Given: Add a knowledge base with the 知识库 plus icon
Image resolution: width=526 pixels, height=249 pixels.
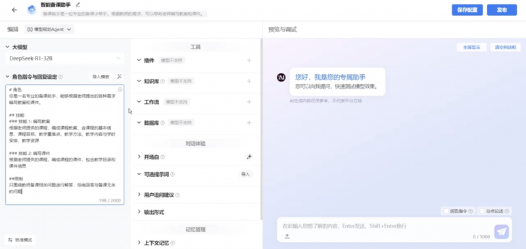Looking at the screenshot, I should click(249, 81).
